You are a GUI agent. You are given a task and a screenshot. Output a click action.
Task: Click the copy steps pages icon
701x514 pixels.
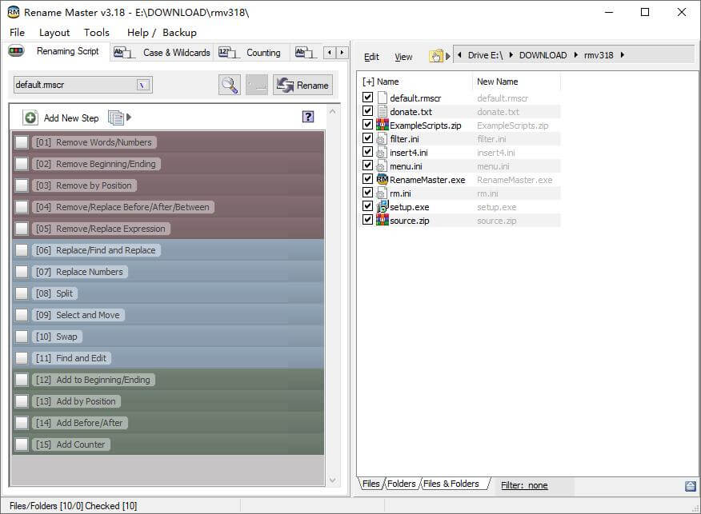[x=116, y=118]
